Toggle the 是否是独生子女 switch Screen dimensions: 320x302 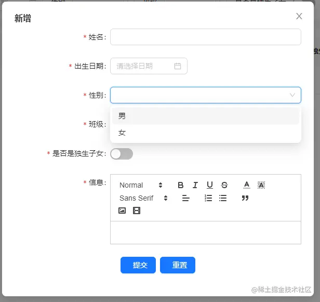122,154
